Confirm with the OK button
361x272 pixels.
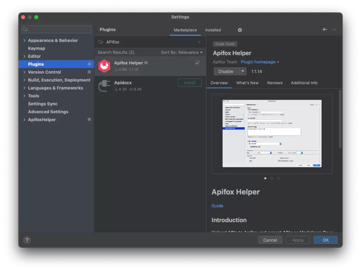click(326, 240)
